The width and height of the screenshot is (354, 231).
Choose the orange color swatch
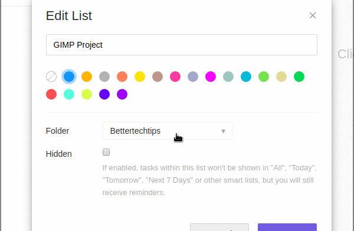pos(87,77)
